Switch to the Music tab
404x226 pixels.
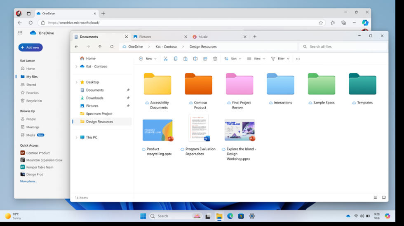(219, 37)
